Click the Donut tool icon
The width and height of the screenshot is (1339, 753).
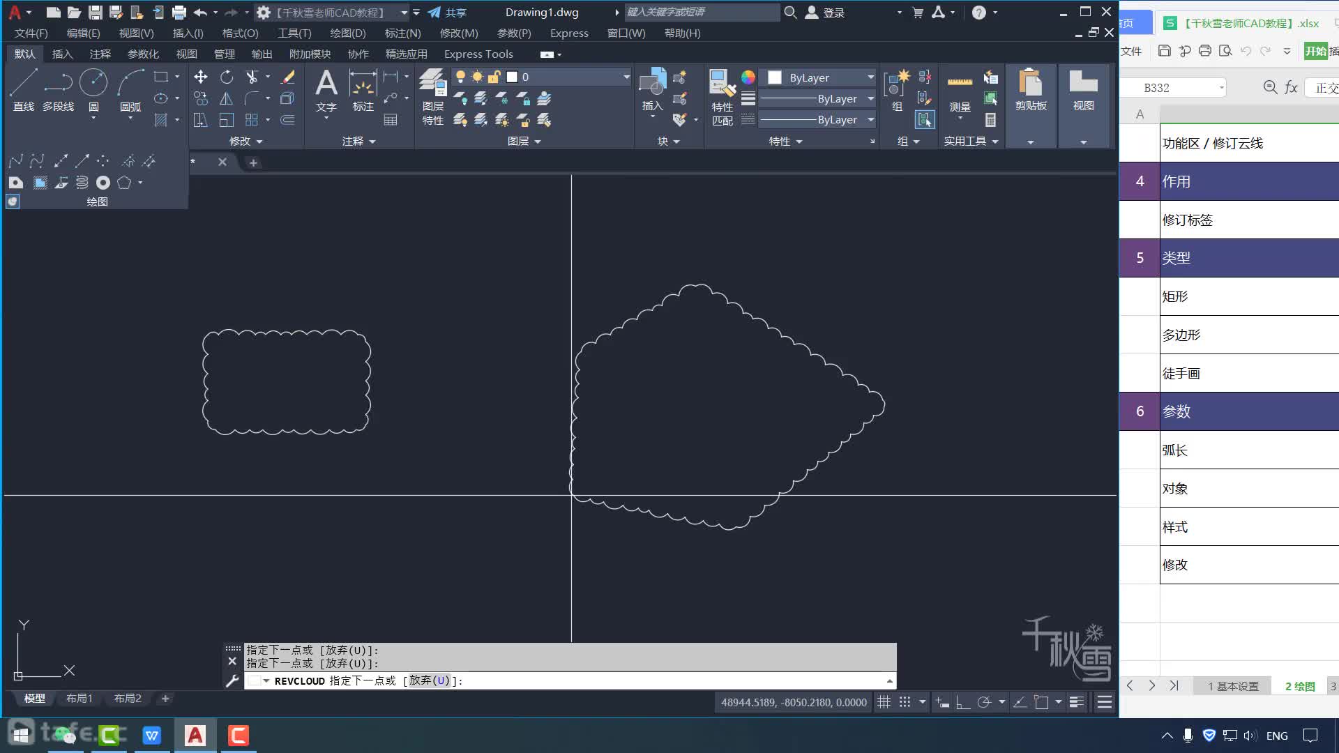click(103, 183)
